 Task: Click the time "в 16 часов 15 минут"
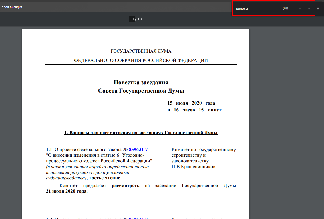(x=194, y=110)
